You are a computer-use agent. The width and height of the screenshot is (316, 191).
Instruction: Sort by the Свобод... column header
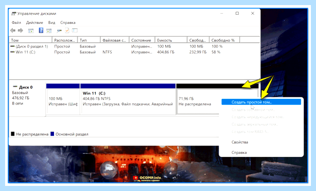click(x=198, y=40)
